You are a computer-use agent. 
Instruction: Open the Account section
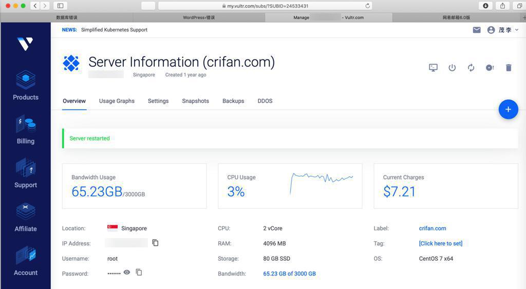tap(26, 261)
